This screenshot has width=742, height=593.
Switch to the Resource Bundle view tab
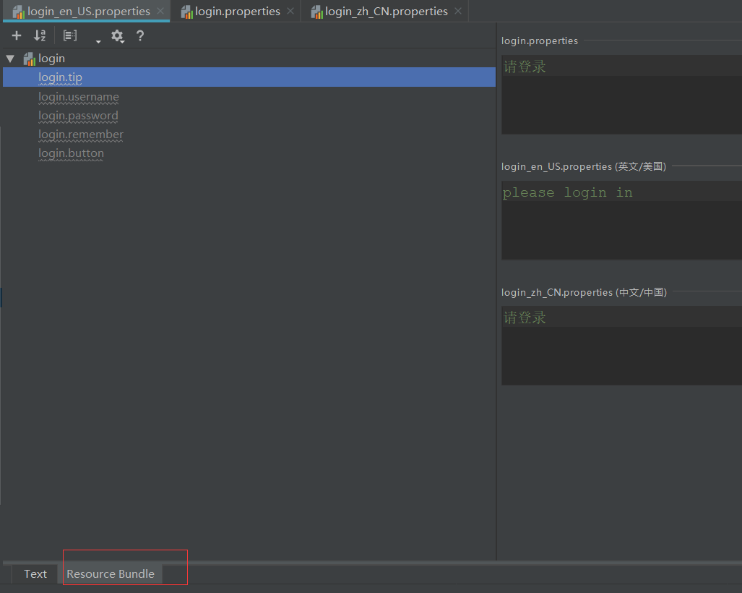click(x=111, y=573)
